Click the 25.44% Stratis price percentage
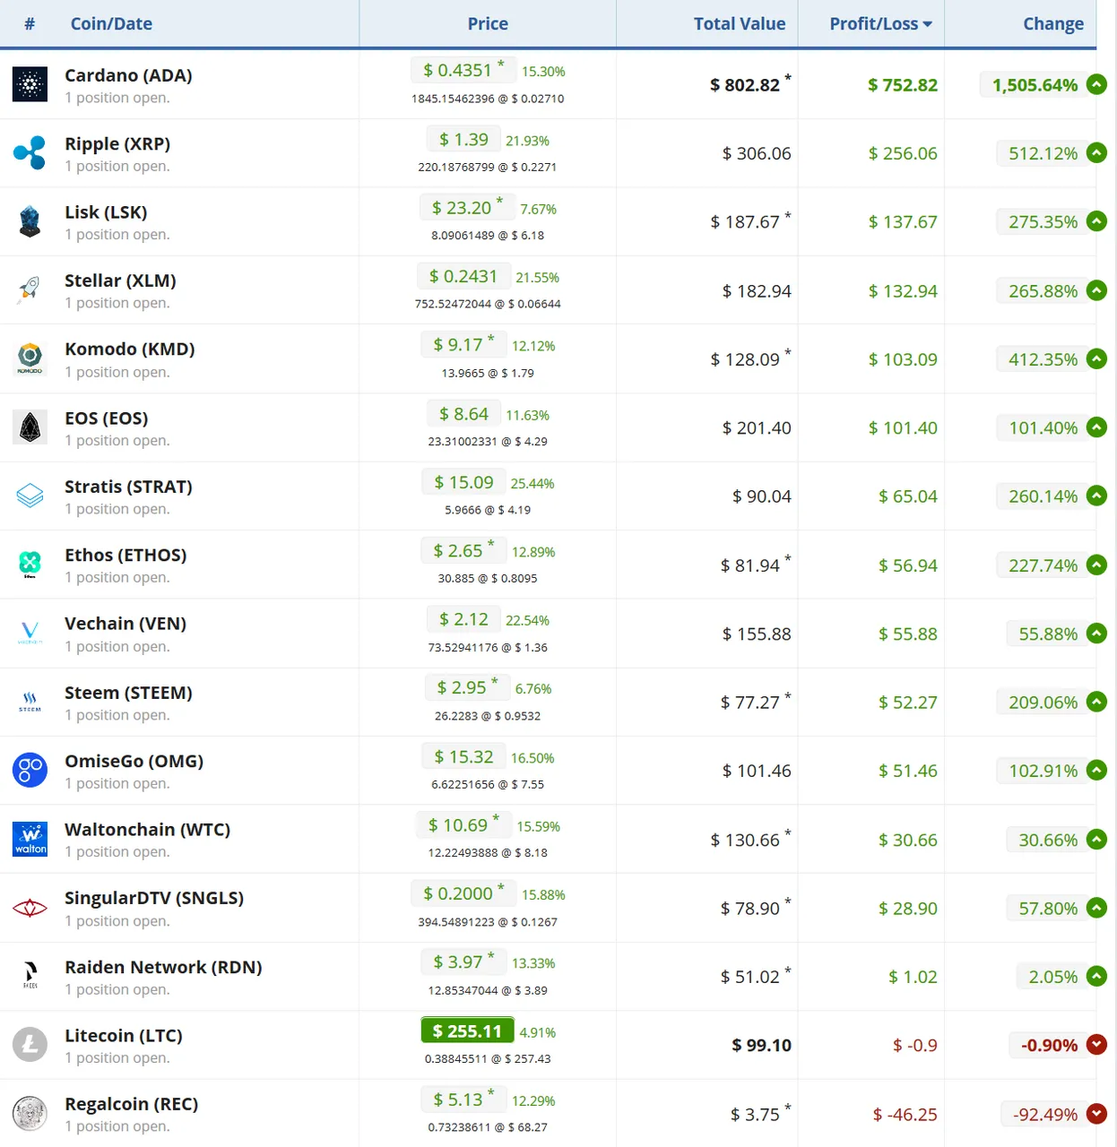 click(x=533, y=484)
